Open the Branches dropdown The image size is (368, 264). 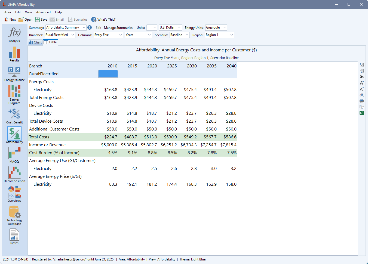[x=73, y=35]
